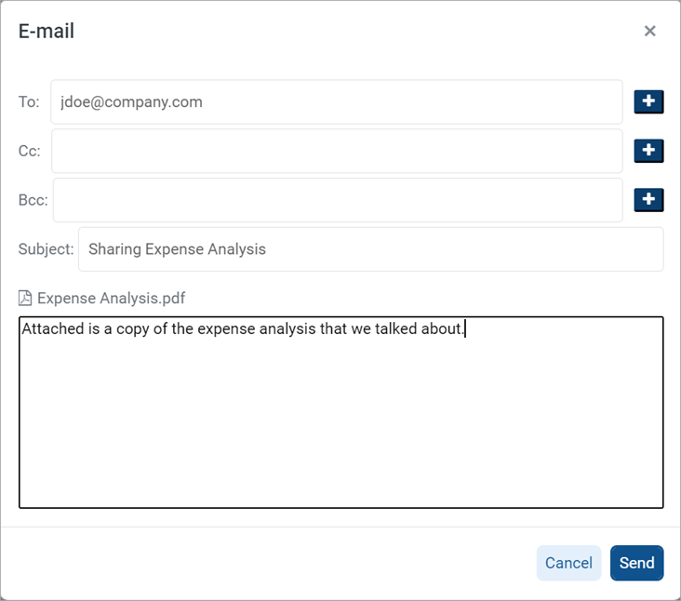The width and height of the screenshot is (681, 601).
Task: Click the E-mail dialog title
Action: tap(47, 31)
